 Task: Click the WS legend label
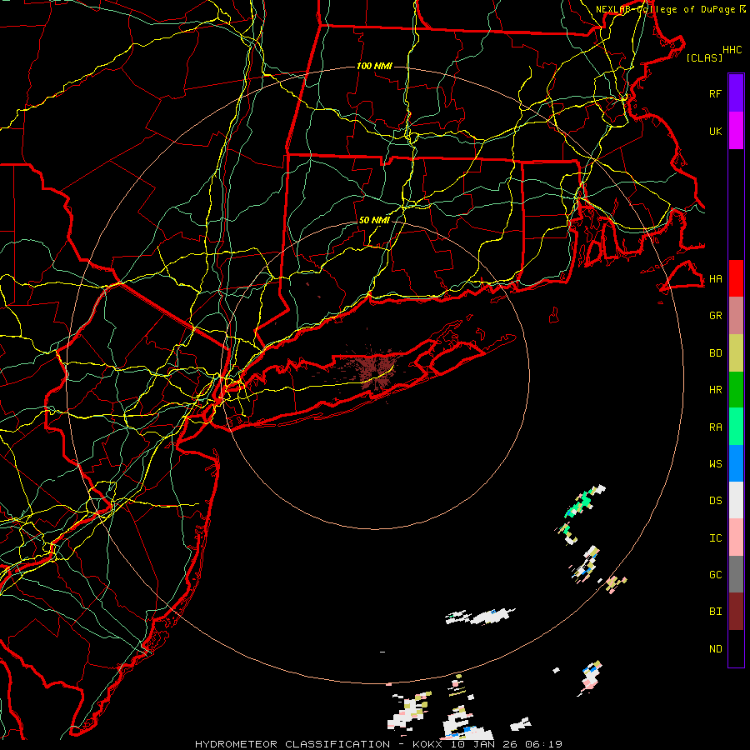[x=716, y=464]
